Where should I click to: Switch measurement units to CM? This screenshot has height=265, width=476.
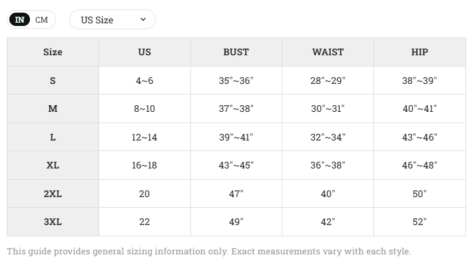point(41,20)
